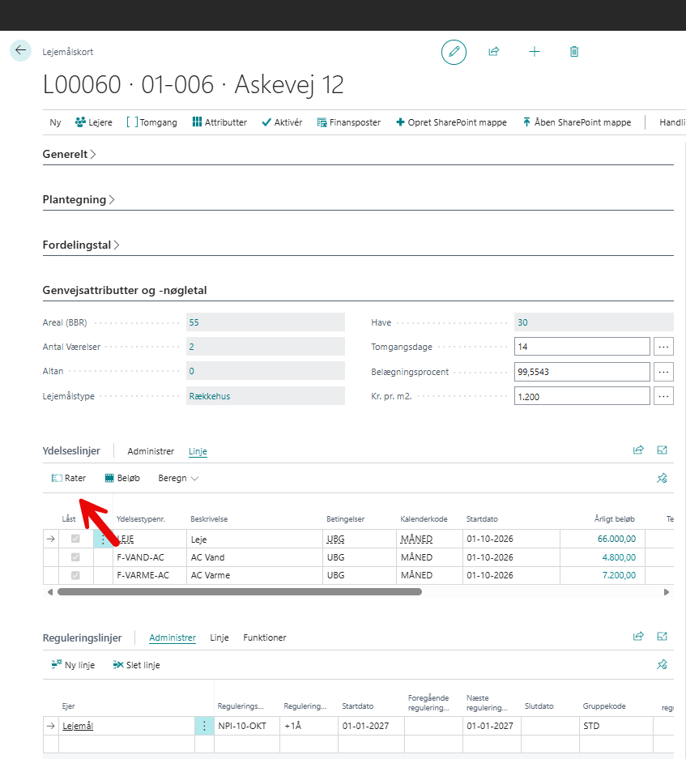
Task: Click Åben SharePoint mappe
Action: pyautogui.click(x=577, y=122)
